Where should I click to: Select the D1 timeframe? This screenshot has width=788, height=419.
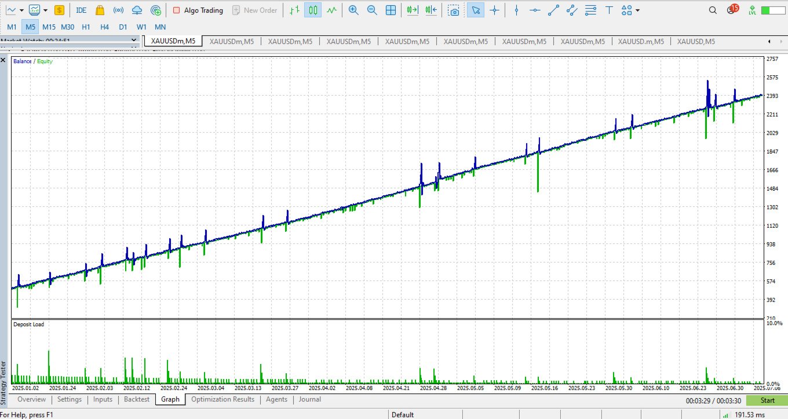pos(123,27)
